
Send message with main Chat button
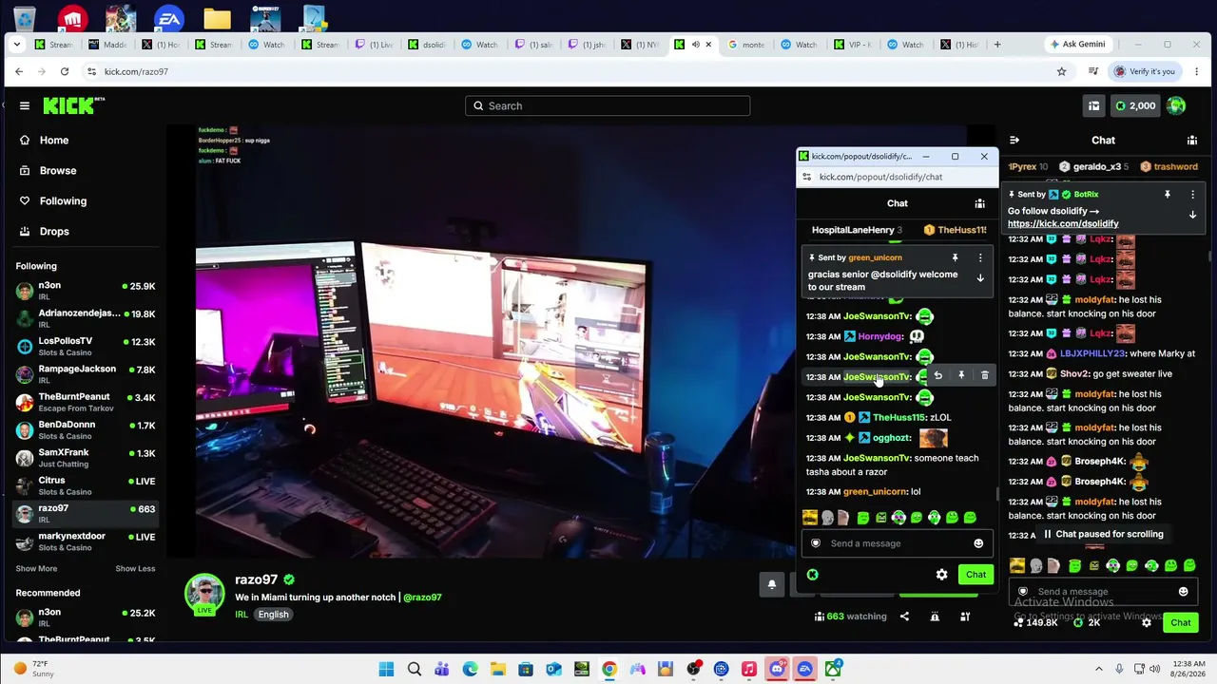(x=1181, y=623)
